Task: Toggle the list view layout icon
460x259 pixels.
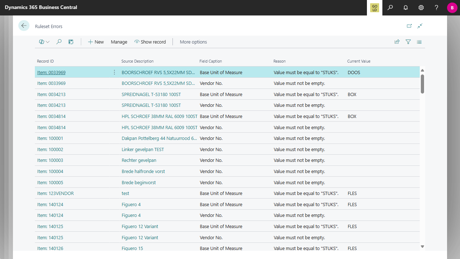Action: coord(419,42)
